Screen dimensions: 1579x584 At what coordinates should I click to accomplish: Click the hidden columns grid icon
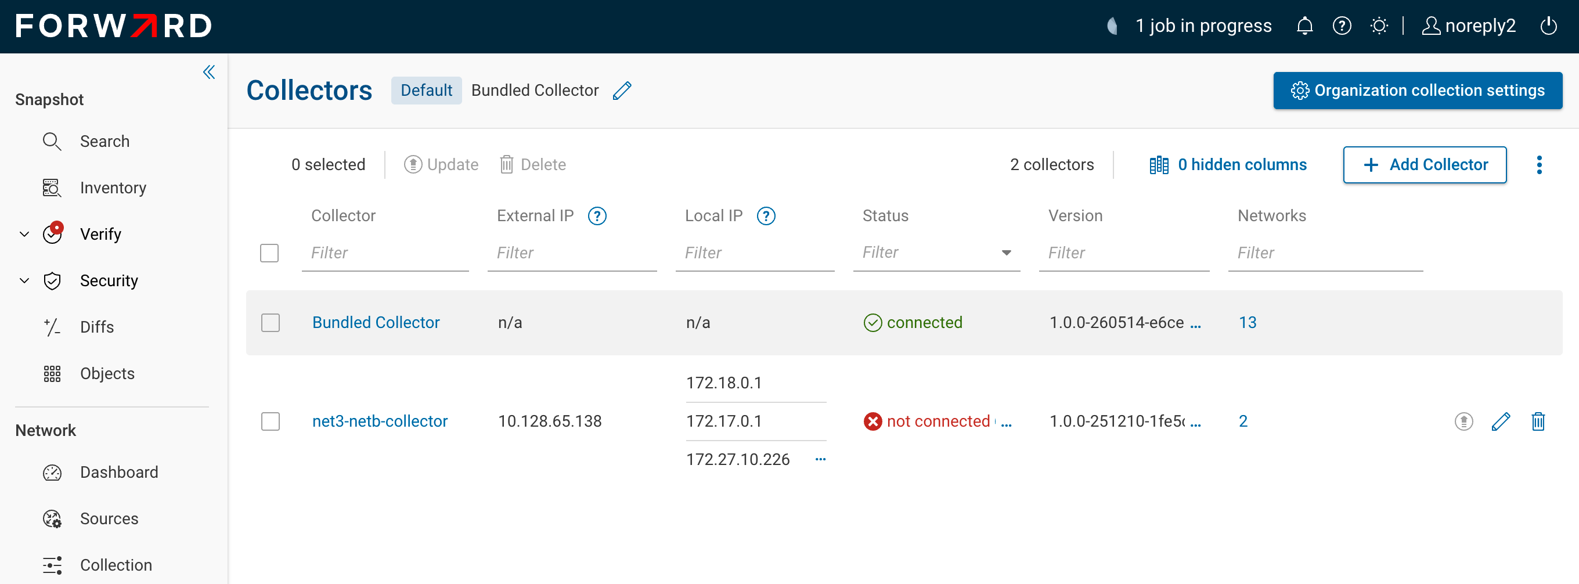click(x=1159, y=165)
